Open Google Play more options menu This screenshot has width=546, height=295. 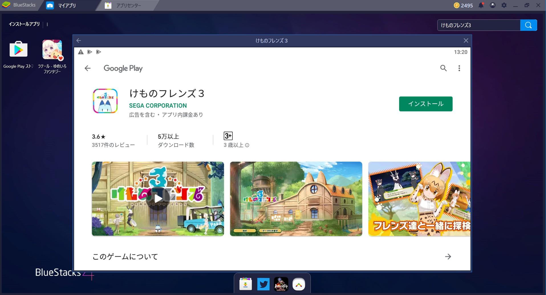coord(459,68)
